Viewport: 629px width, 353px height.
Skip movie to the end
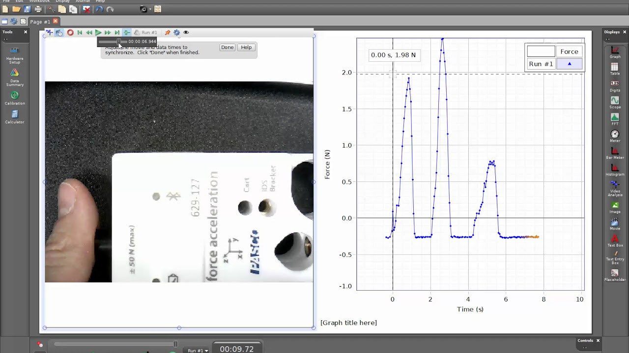click(117, 32)
